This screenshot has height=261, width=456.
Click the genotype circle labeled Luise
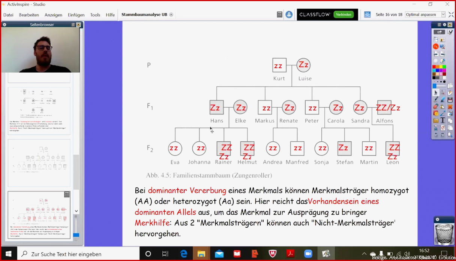coord(303,65)
